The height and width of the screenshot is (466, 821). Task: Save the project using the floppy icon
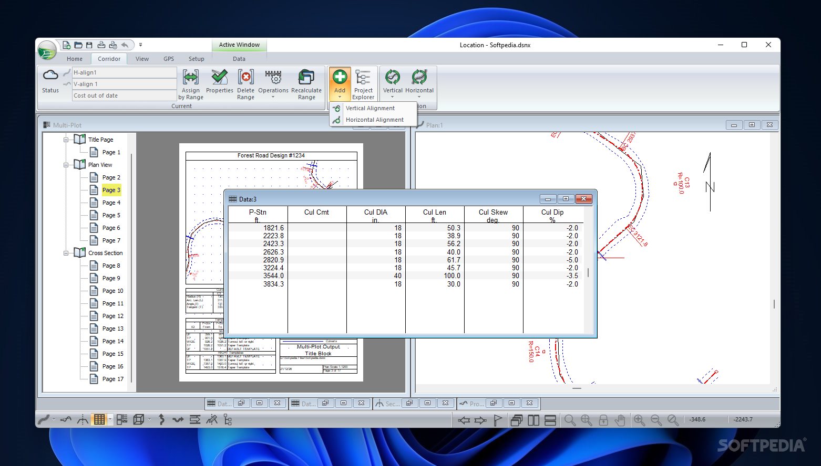(x=89, y=45)
